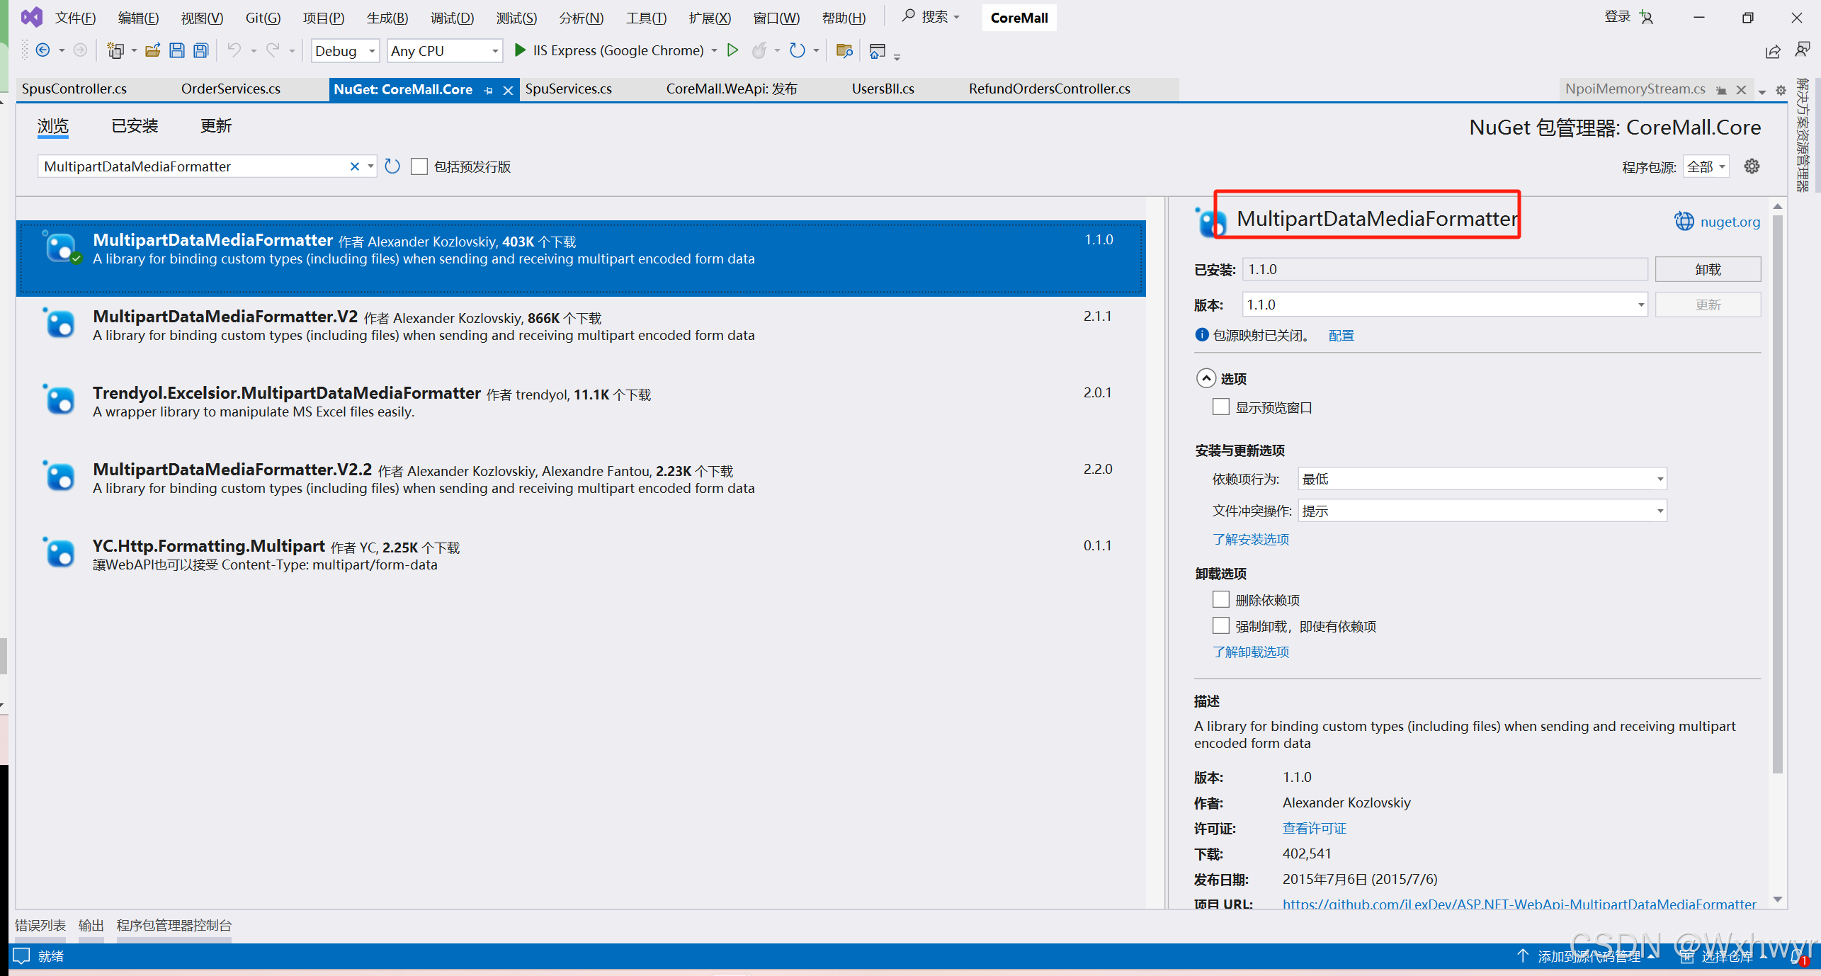Open the Debug (调试) menu
The width and height of the screenshot is (1821, 976).
tap(452, 18)
